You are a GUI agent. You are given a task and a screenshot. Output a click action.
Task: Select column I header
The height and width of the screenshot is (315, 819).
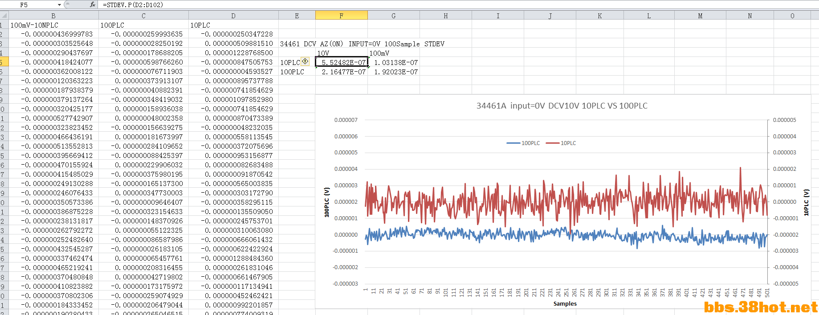tap(498, 16)
